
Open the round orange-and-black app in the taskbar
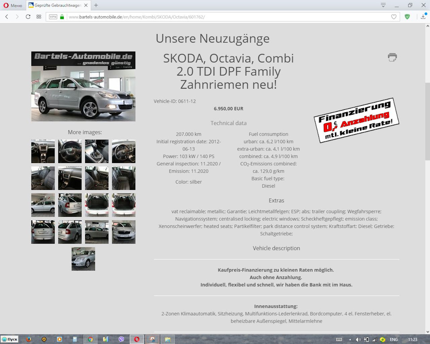coord(44,340)
